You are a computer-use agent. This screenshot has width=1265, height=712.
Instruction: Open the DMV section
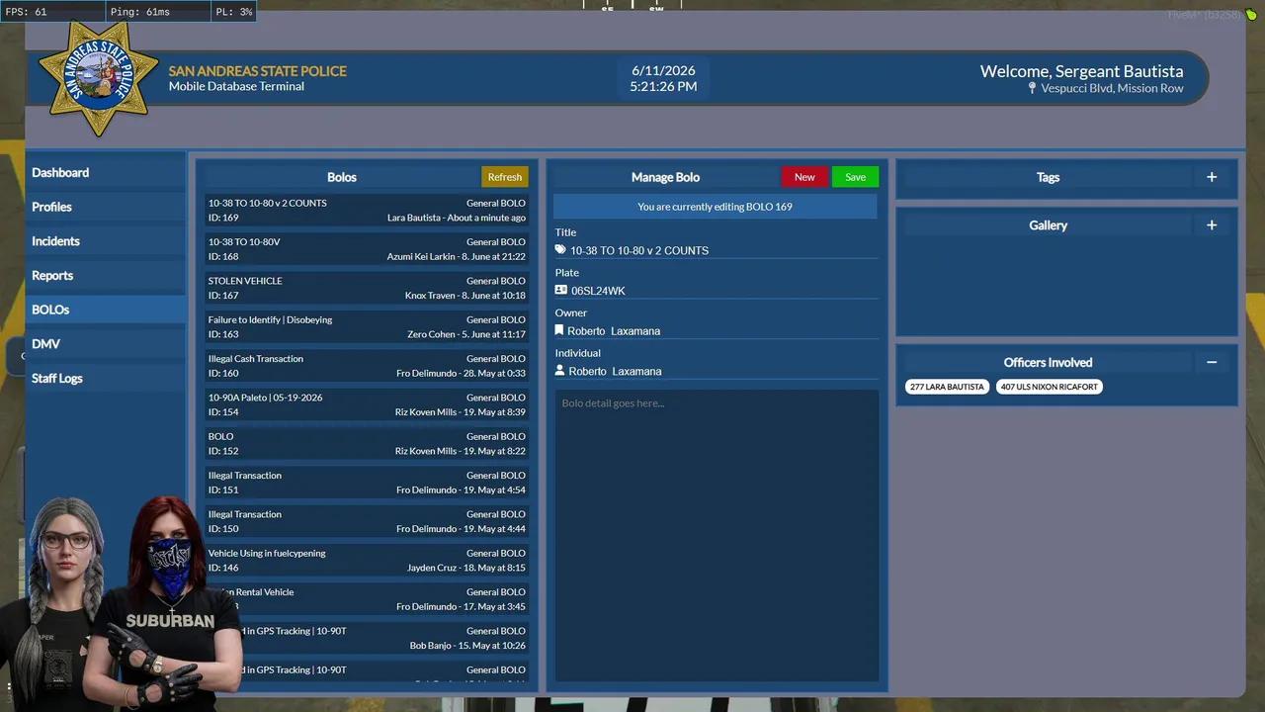pos(106,344)
